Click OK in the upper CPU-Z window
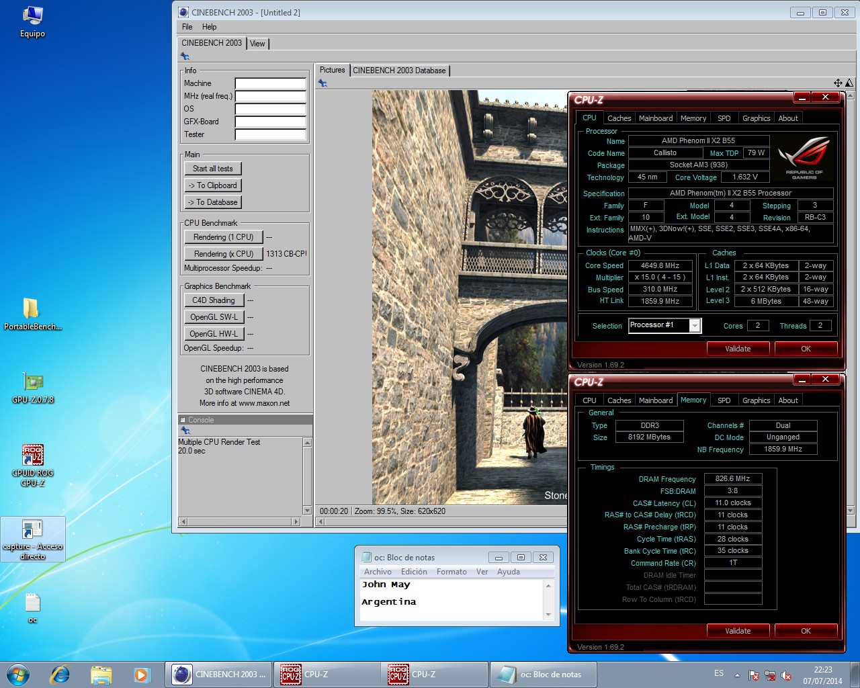 click(806, 349)
